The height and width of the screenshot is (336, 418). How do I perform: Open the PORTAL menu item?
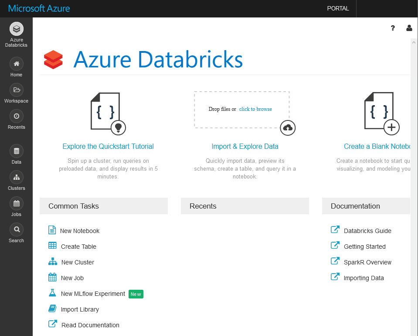coord(338,9)
